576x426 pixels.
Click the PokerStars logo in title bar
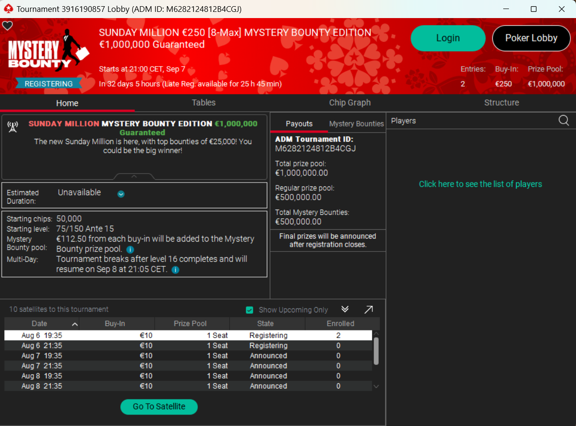(x=8, y=9)
